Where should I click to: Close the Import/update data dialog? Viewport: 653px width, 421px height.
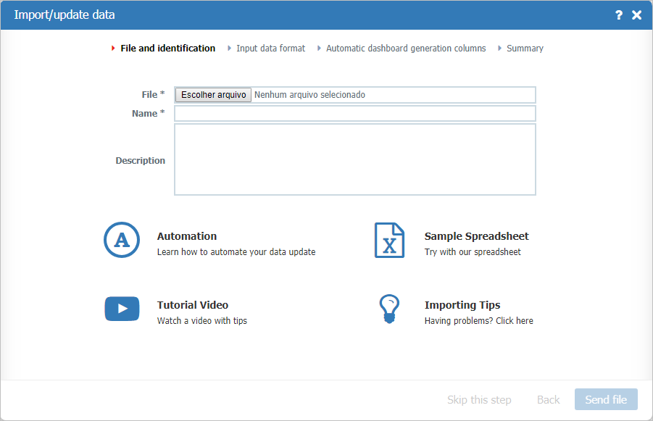coord(637,15)
